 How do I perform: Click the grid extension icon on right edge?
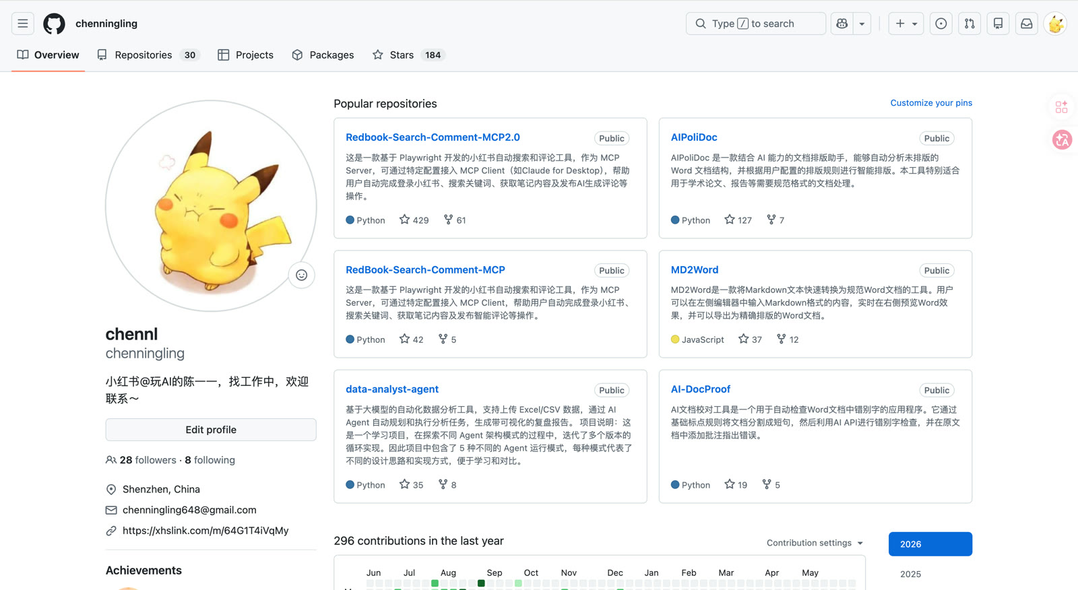pyautogui.click(x=1062, y=107)
